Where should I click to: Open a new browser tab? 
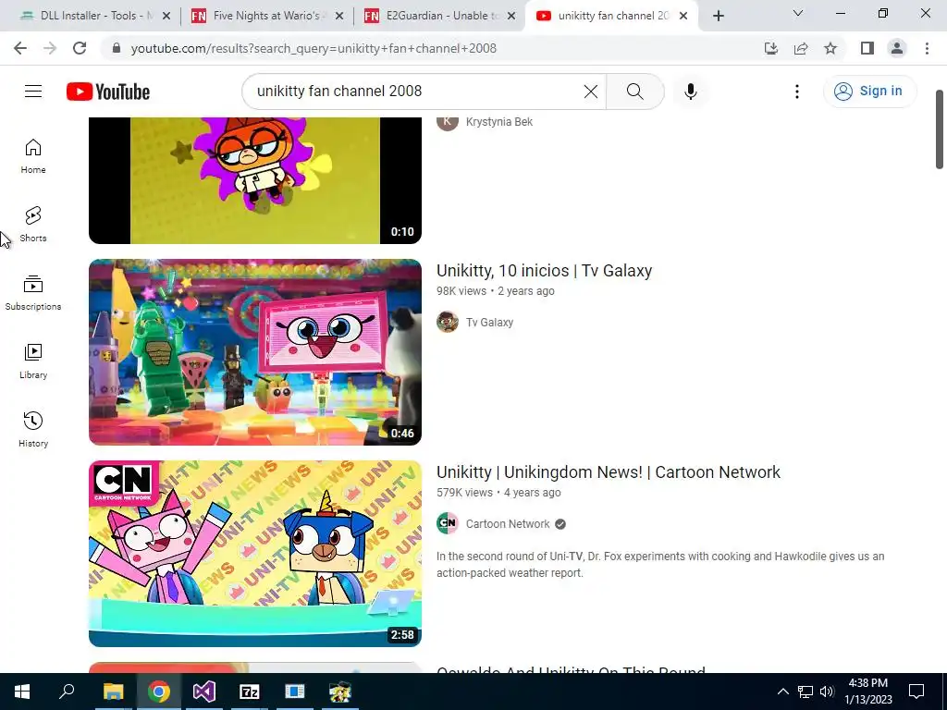pyautogui.click(x=718, y=17)
